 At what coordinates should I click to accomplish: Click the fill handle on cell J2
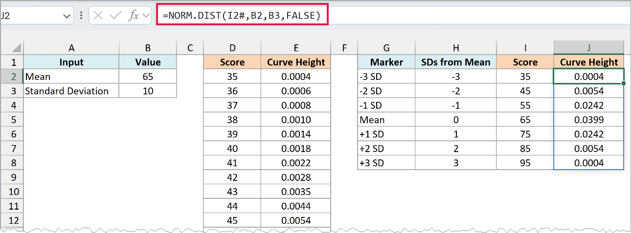tap(624, 83)
